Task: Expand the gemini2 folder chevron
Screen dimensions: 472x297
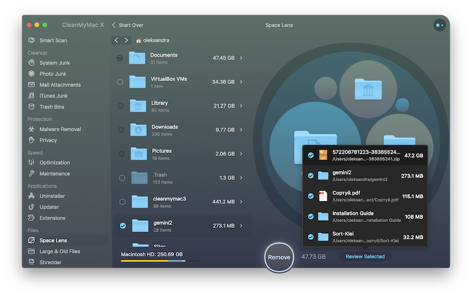Action: 241,226
